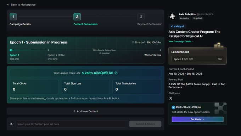Click Epoch 1 · Submission in Progress heading

click(x=38, y=42)
